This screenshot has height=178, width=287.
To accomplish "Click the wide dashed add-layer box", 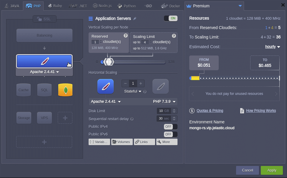I will pyautogui.click(x=44, y=142).
